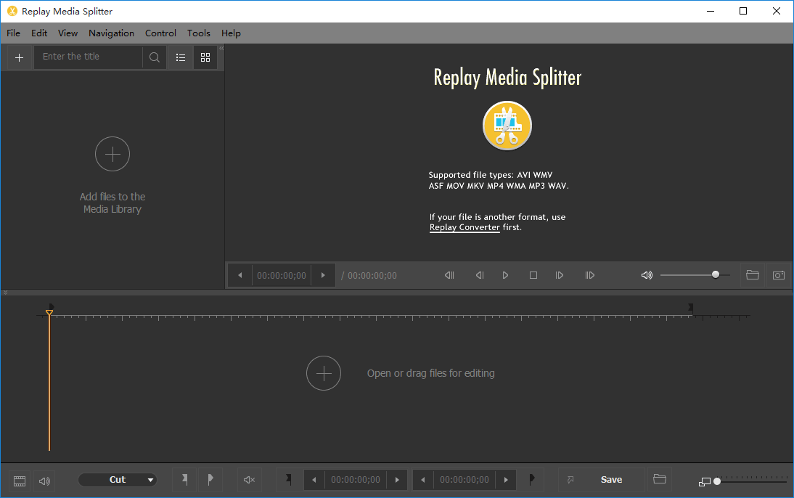Viewport: 794px width, 498px height.
Task: Click the plus icon above the Media Library
Action: tap(19, 57)
